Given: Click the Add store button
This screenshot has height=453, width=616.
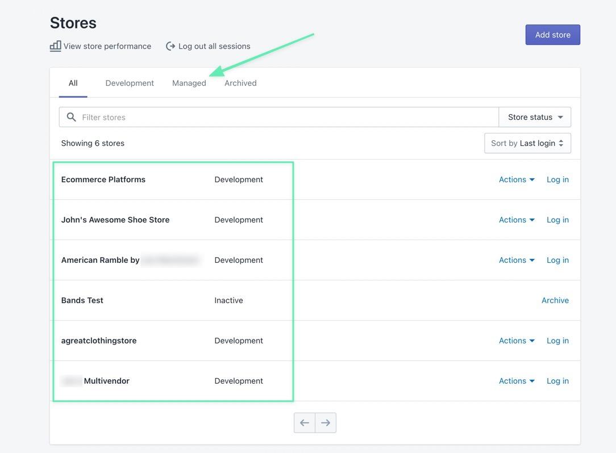Looking at the screenshot, I should point(552,35).
